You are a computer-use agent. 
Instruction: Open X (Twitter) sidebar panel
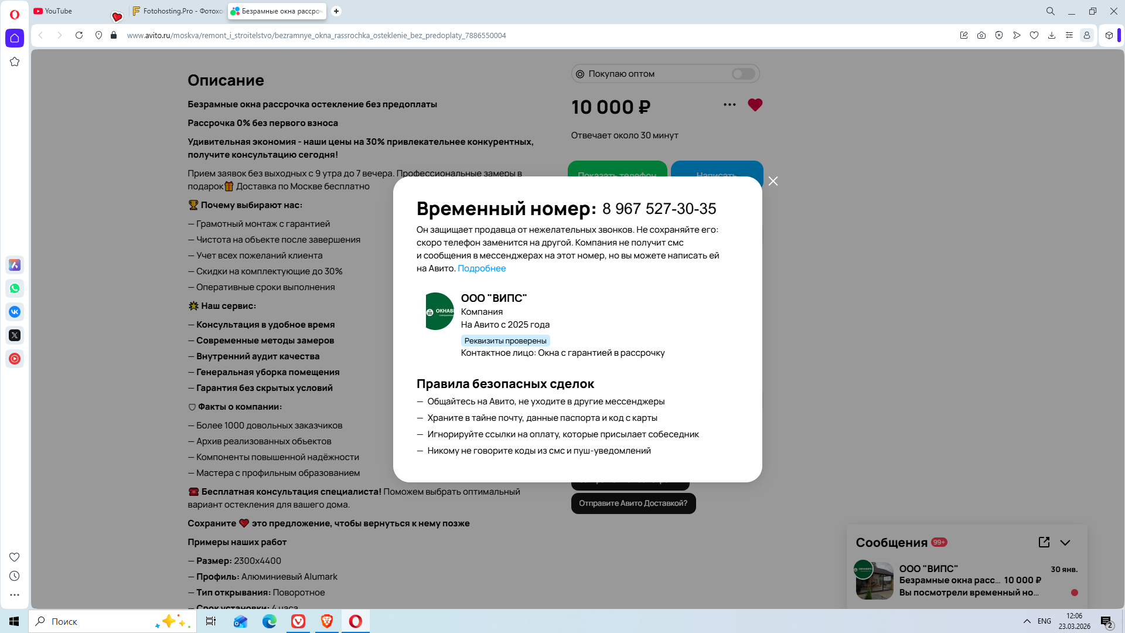pyautogui.click(x=15, y=335)
